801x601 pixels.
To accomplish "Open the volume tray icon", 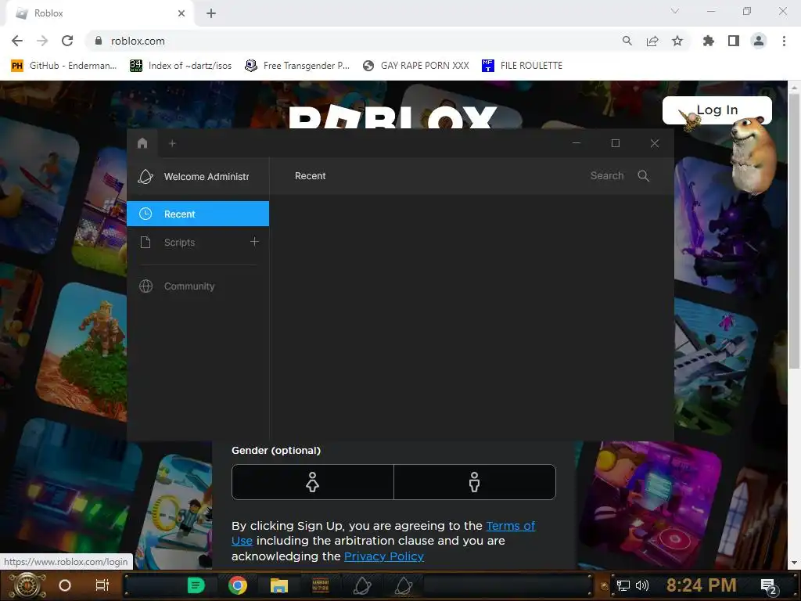I will tap(642, 585).
